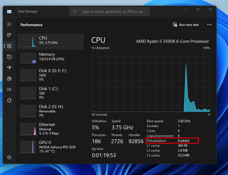Image resolution: width=228 pixels, height=175 pixels.
Task: Open the more options menu
Action: click(x=209, y=24)
